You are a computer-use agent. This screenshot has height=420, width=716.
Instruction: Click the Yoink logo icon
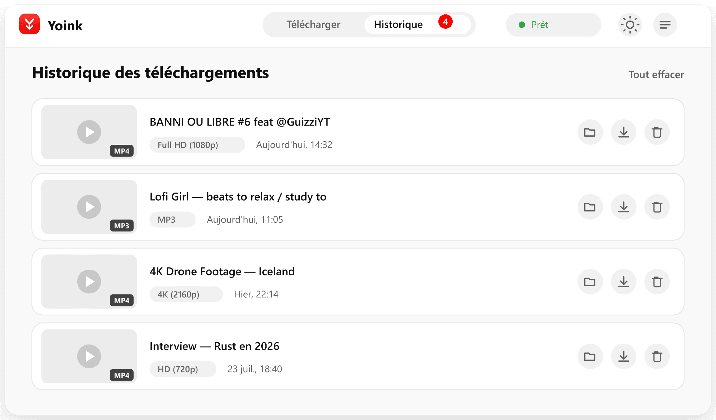[30, 24]
